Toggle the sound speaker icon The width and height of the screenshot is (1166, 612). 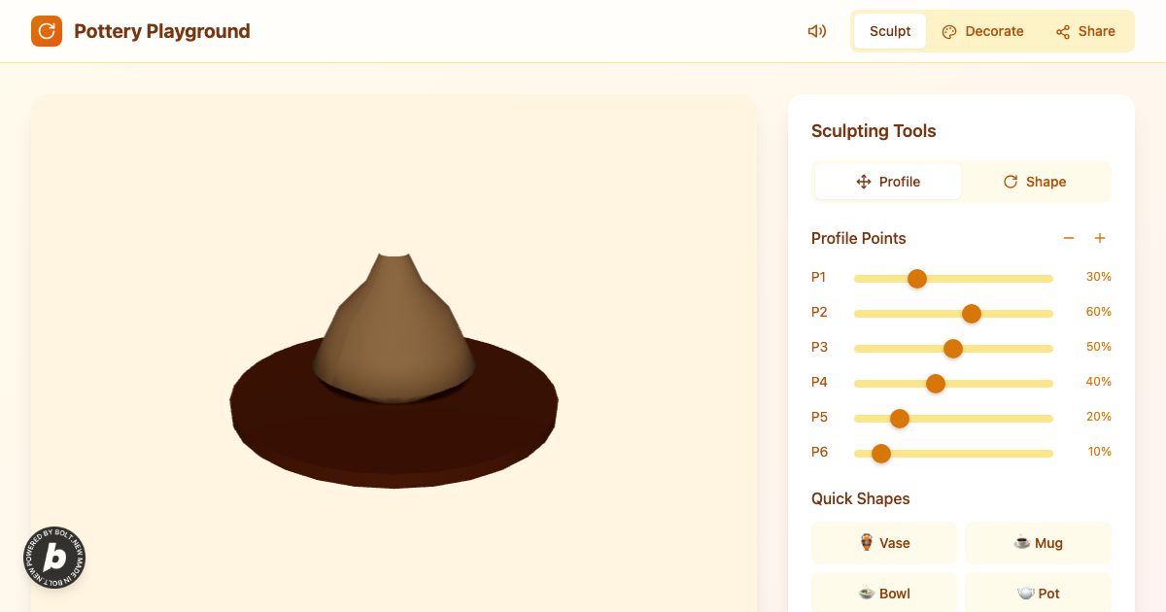point(817,31)
